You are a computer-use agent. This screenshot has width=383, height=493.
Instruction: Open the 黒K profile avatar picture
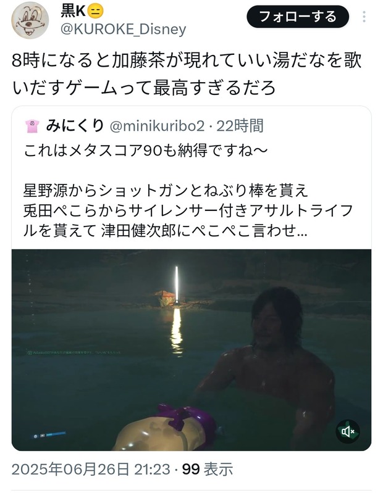click(x=30, y=20)
